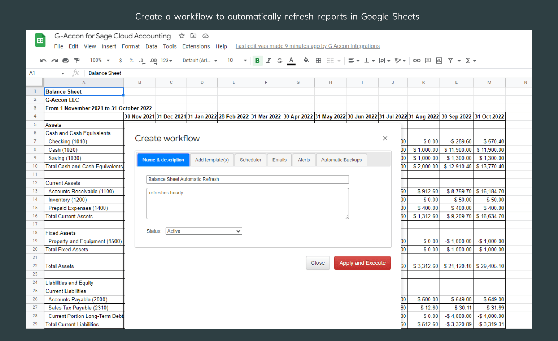Screen dimensions: 558x341
Task: Open the Default (Ari...) font dropdown
Action: (x=200, y=61)
